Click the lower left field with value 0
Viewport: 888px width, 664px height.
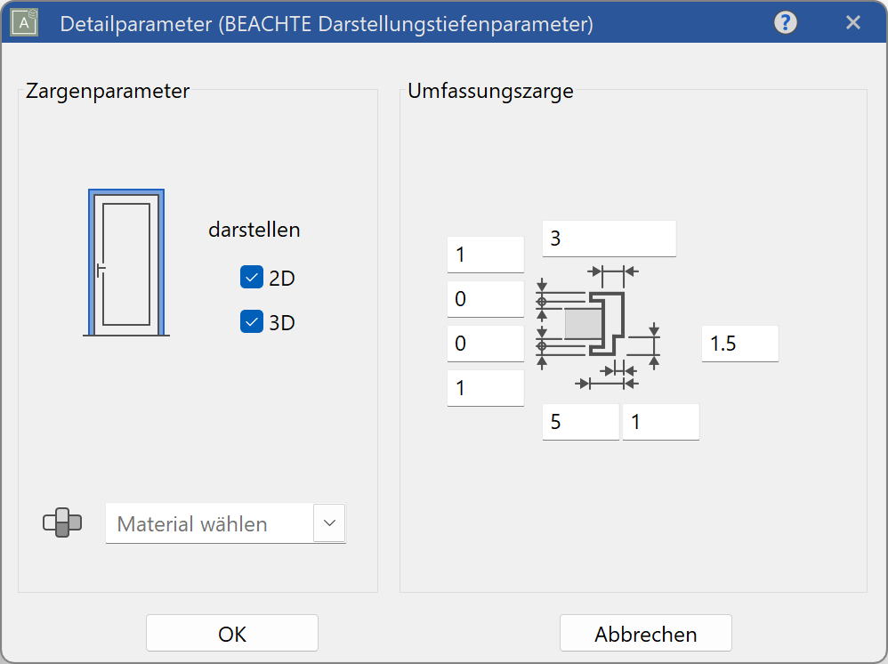485,344
